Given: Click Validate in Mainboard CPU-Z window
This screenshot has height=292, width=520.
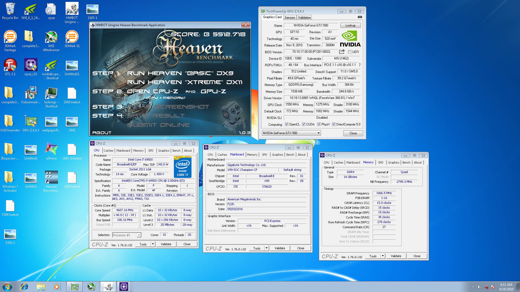Looking at the screenshot, I should click(280, 248).
